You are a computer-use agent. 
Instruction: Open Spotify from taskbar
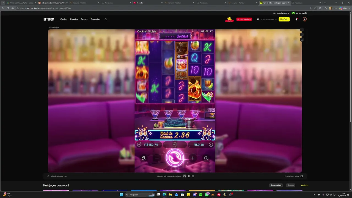tap(201, 195)
